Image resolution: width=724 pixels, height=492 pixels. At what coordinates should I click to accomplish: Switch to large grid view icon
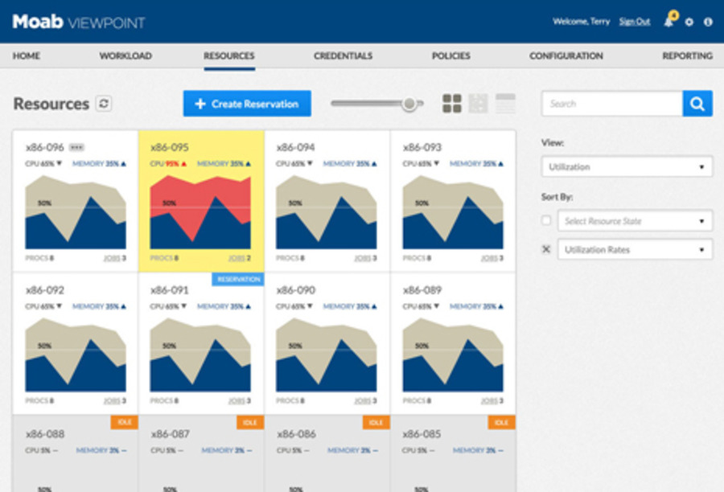click(x=451, y=104)
